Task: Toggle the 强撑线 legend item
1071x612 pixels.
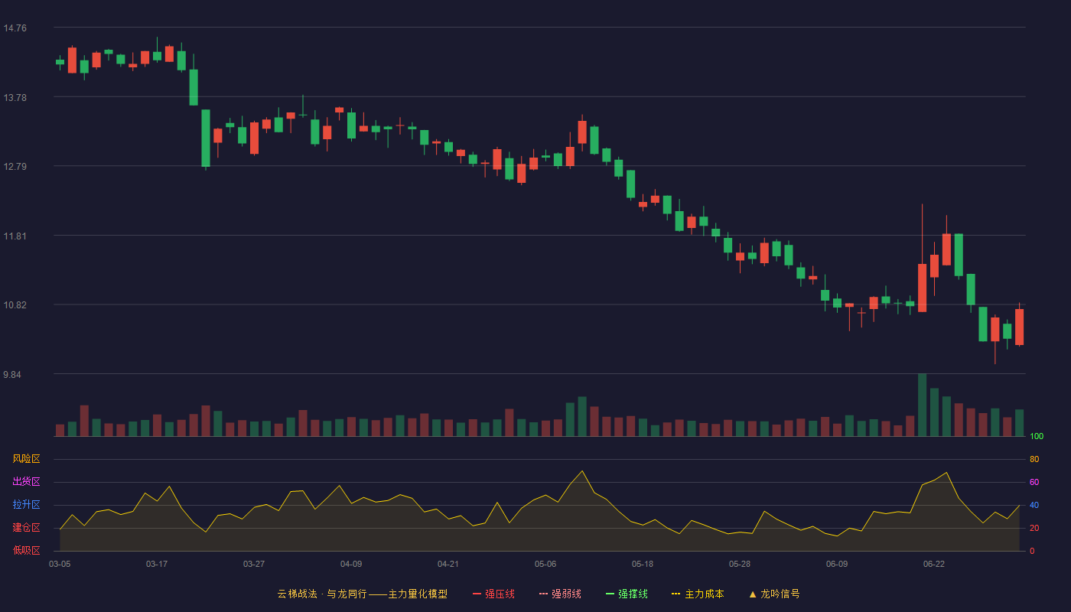Action: [x=627, y=594]
